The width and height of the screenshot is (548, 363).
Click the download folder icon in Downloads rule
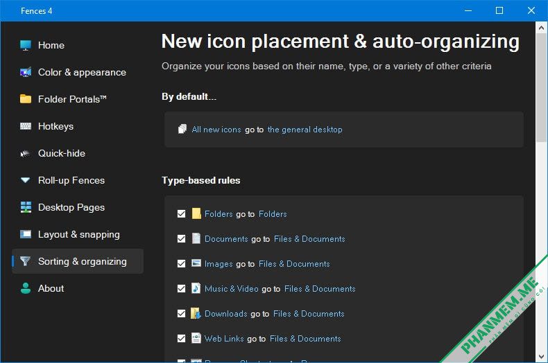(x=196, y=313)
